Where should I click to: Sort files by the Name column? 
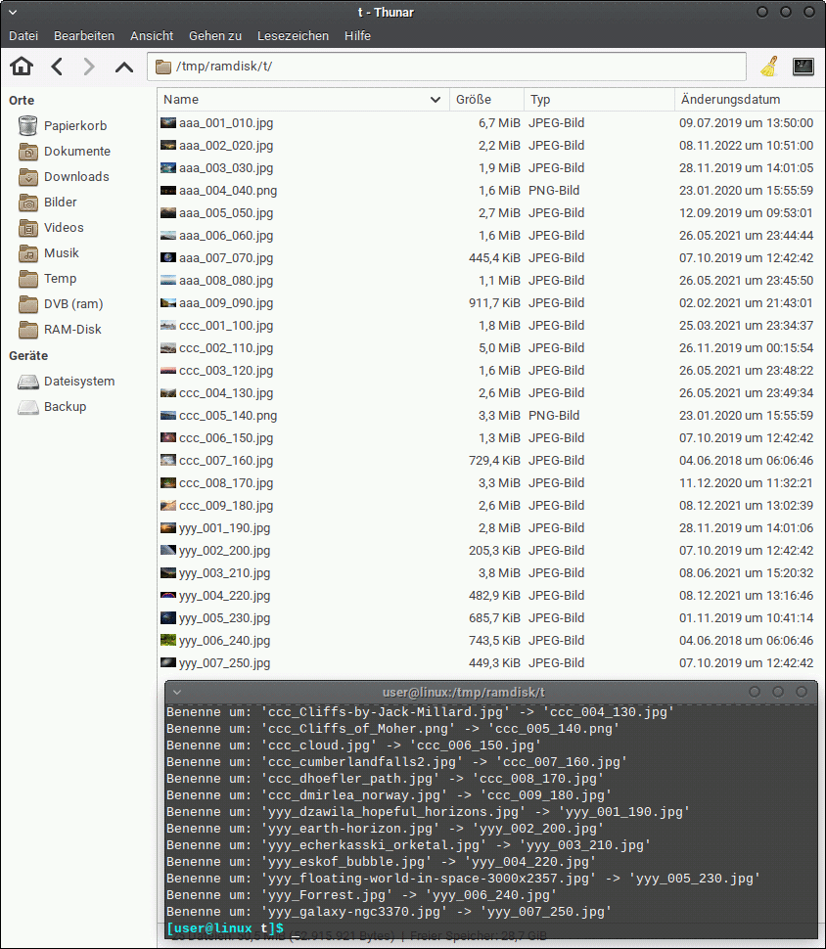point(302,99)
